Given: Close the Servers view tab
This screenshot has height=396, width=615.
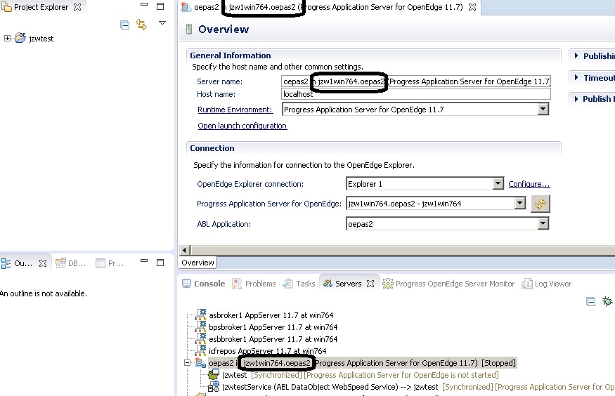Looking at the screenshot, I should [370, 284].
